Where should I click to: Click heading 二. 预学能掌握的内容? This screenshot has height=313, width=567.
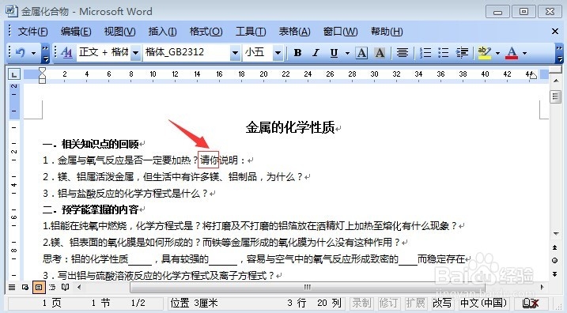coord(91,209)
